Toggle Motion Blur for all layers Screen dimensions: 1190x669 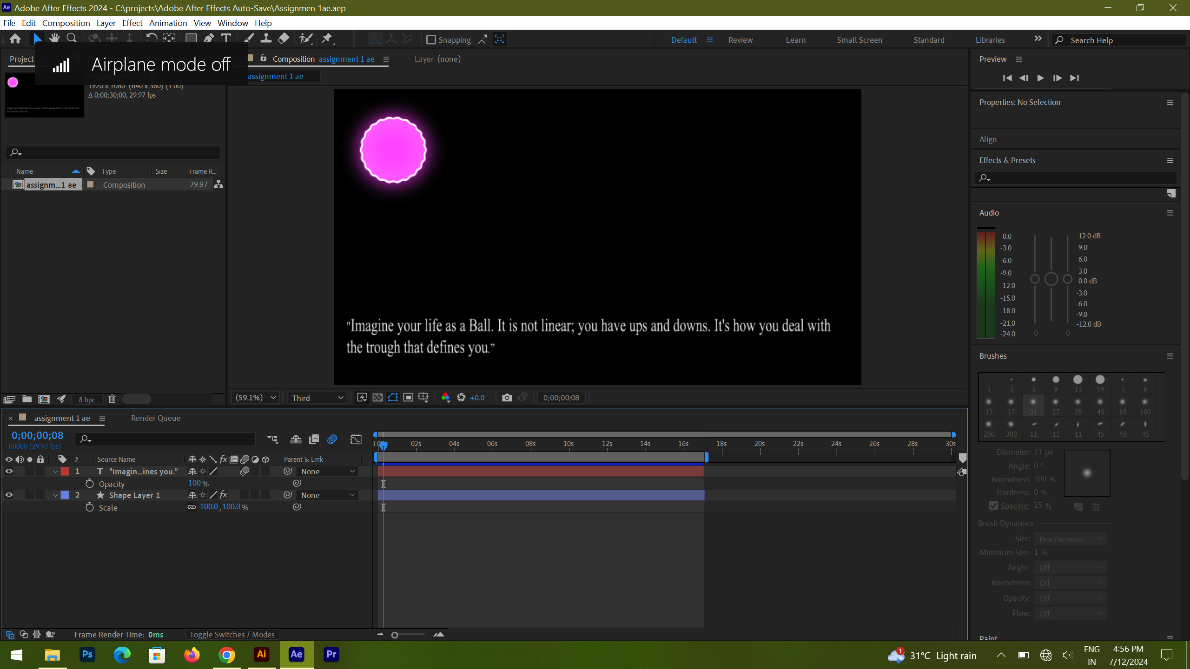[x=332, y=439]
